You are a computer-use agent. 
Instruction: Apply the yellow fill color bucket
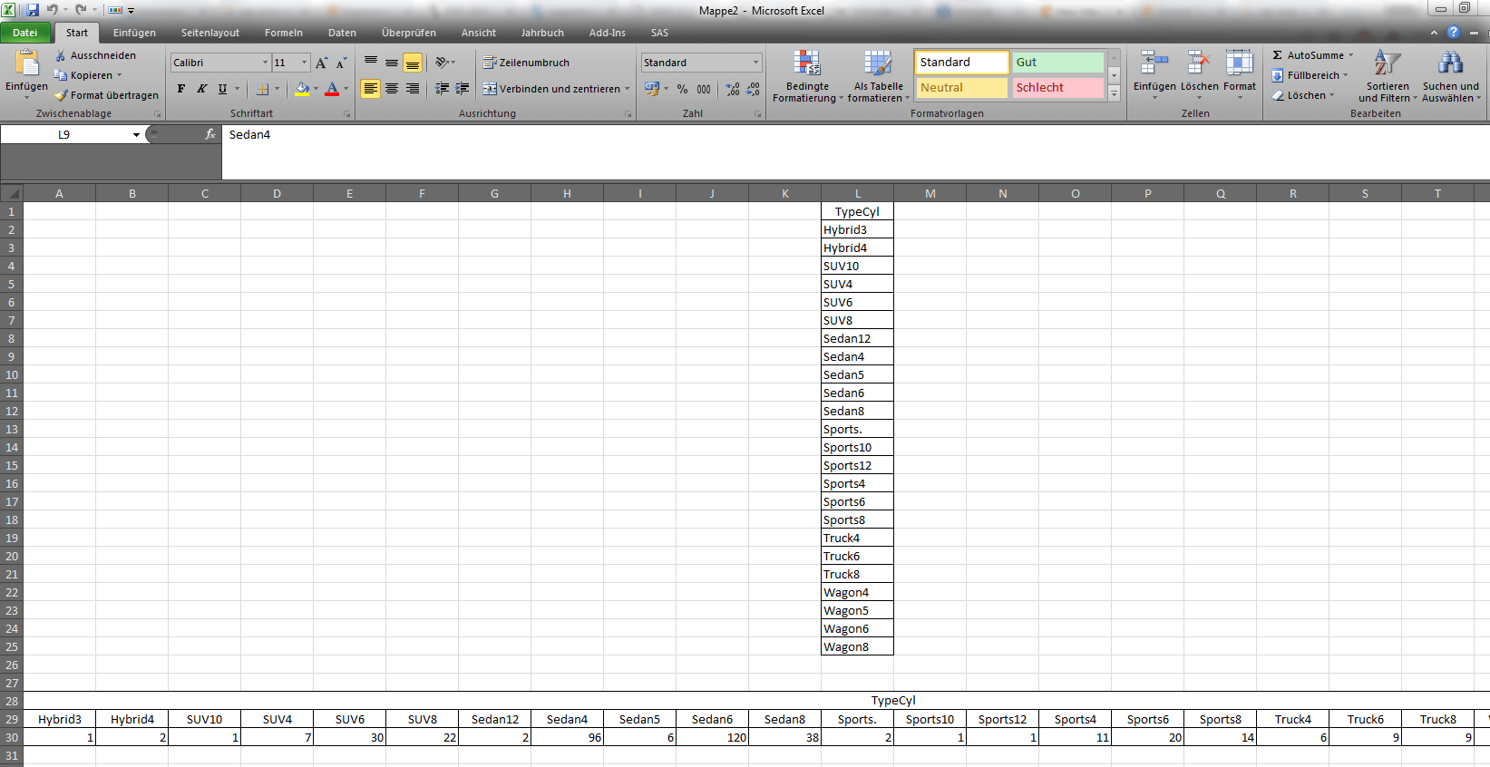pos(302,89)
